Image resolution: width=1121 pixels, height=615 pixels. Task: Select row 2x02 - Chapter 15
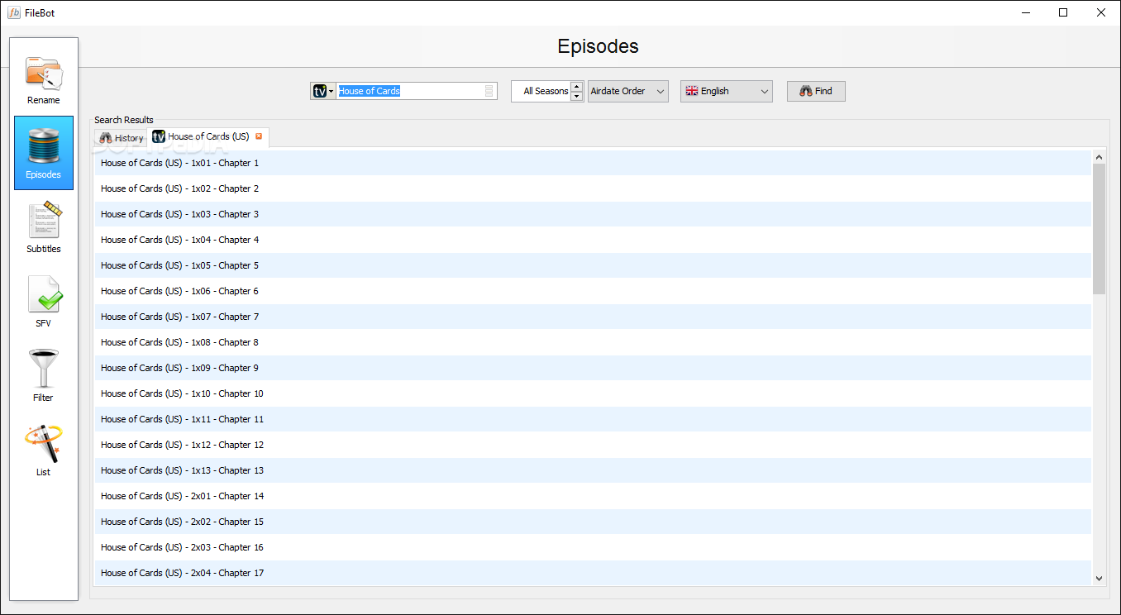click(x=594, y=522)
